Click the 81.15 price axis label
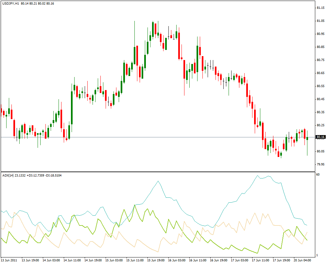 pyautogui.click(x=320, y=8)
